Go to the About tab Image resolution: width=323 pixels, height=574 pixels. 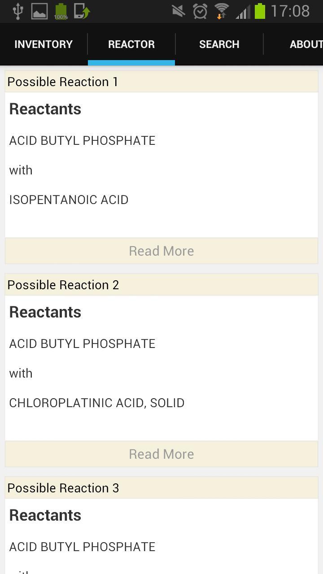tap(305, 44)
